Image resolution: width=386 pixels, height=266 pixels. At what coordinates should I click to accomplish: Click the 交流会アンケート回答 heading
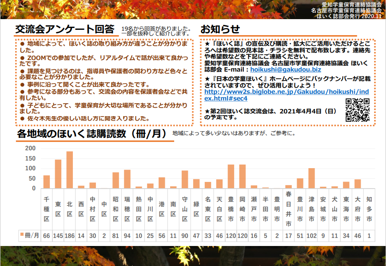point(64,29)
